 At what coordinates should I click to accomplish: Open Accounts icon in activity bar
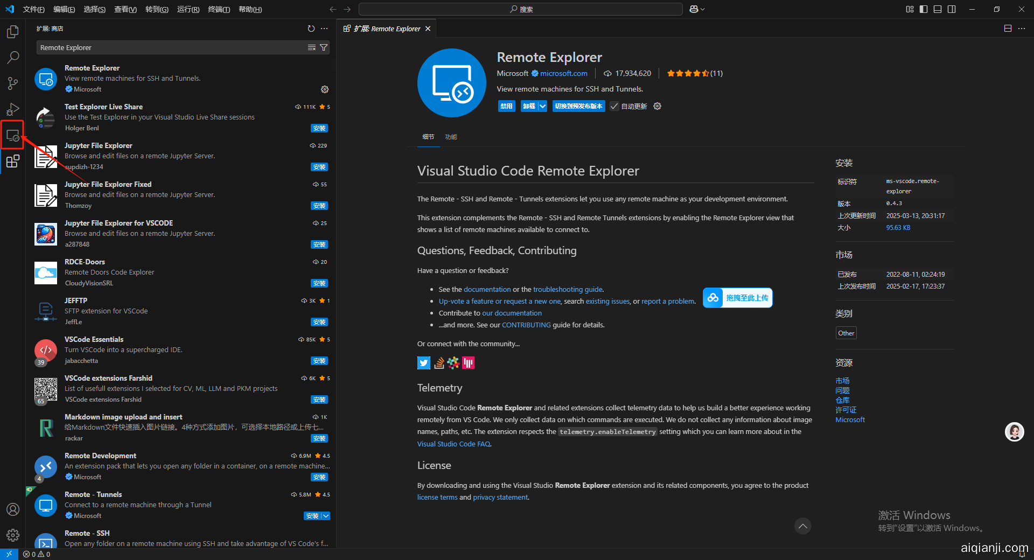click(x=13, y=509)
